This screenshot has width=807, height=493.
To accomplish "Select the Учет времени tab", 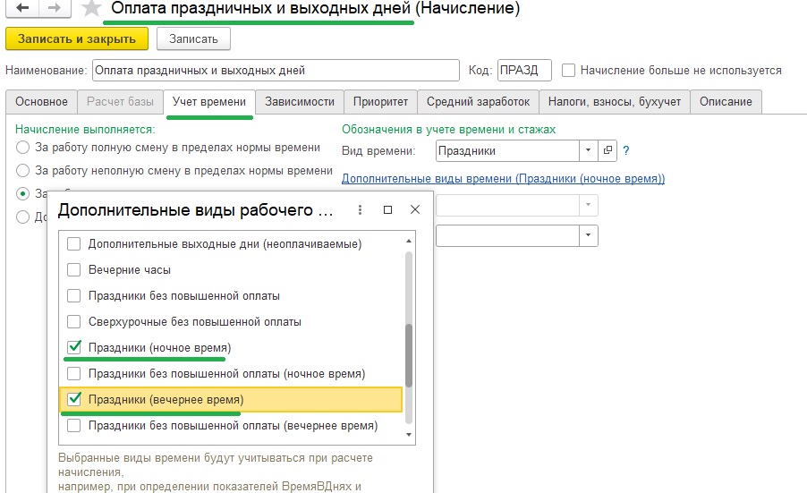I will click(209, 102).
